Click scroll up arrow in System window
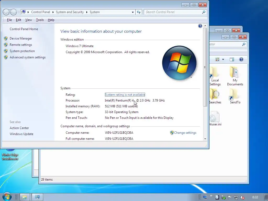 pyautogui.click(x=205, y=26)
